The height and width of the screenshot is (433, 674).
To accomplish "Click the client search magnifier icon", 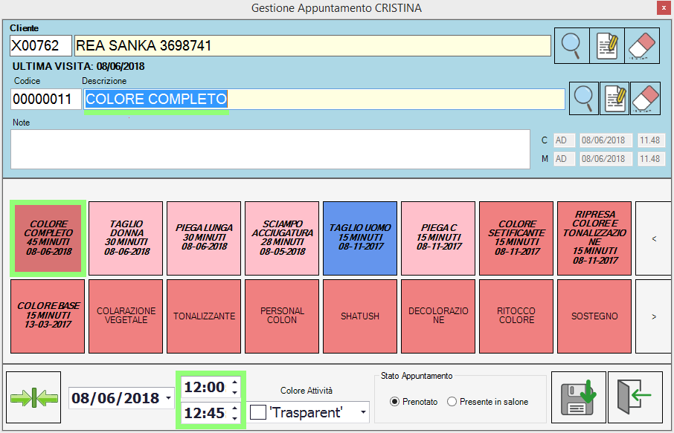I will [x=571, y=46].
